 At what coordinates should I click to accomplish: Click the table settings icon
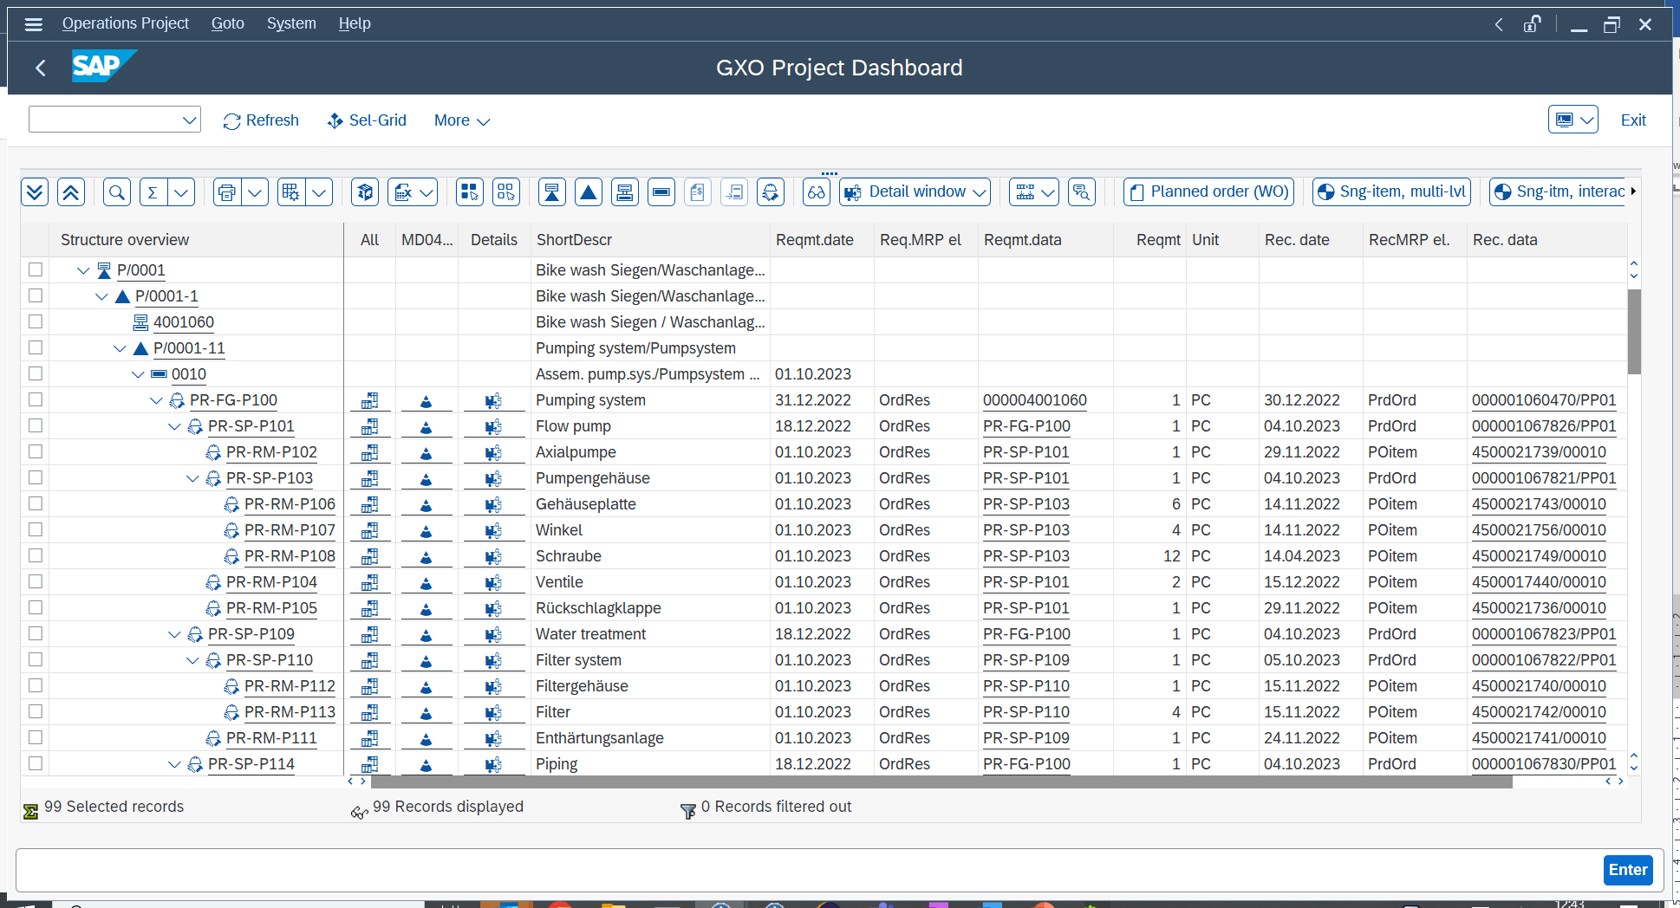(x=290, y=191)
